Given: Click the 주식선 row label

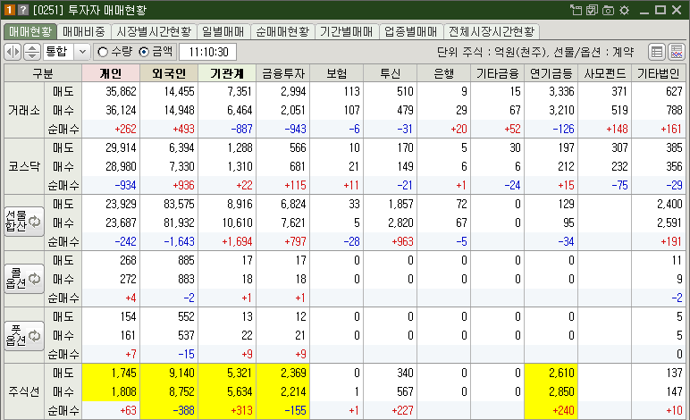Looking at the screenshot, I should pyautogui.click(x=24, y=391).
